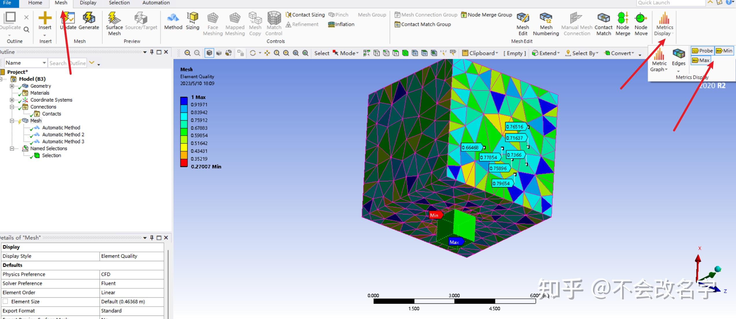The width and height of the screenshot is (736, 319).
Task: Switch to the Selection ribbon tab
Action: 119,3
